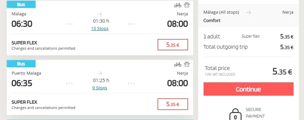
Task: Click the red Continue button
Action: click(x=248, y=89)
